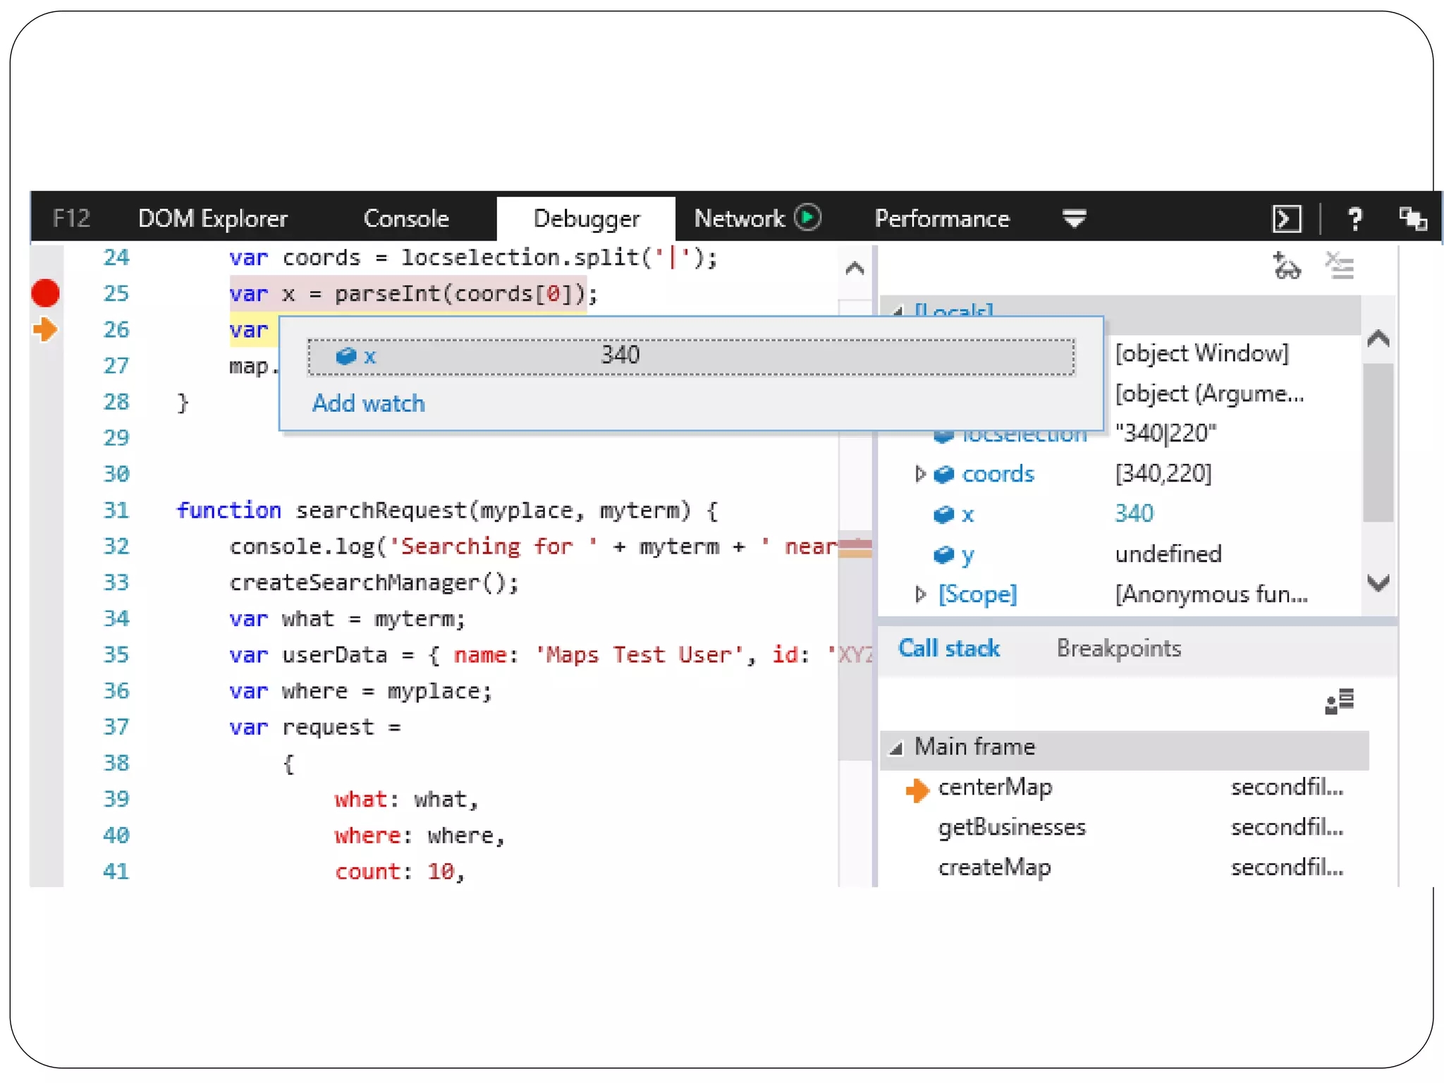The image size is (1444, 1083).
Task: Switch to the Console tab
Action: 405,219
